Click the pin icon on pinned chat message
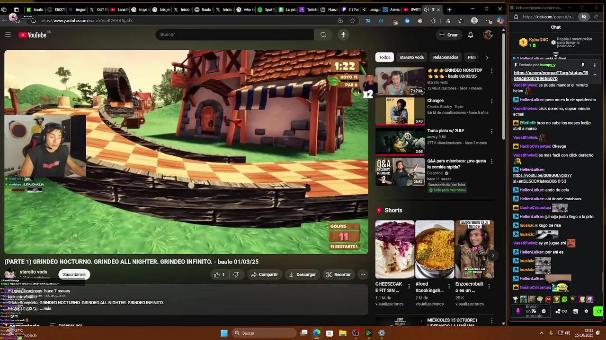This screenshot has height=340, width=606. pos(583,65)
